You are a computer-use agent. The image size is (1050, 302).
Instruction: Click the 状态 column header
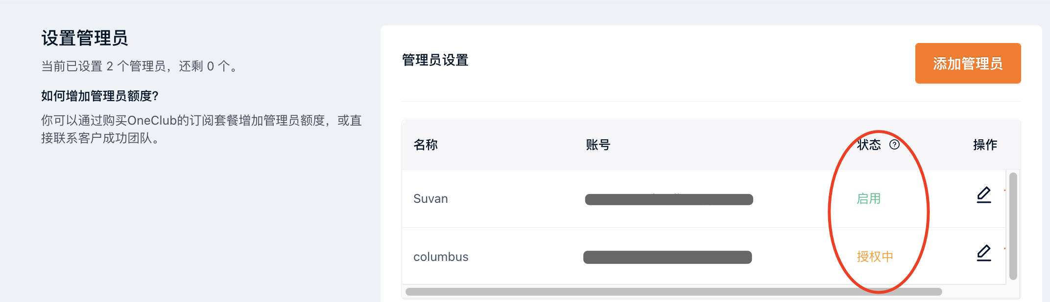click(869, 145)
